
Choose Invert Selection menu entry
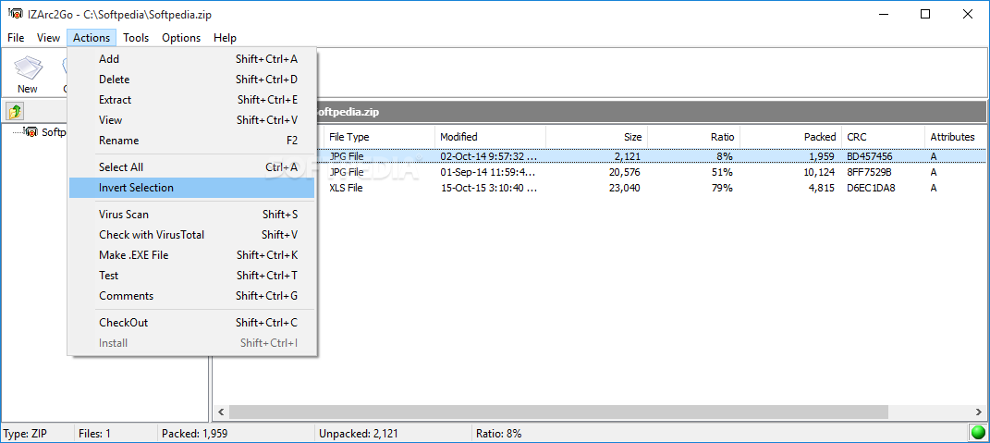(192, 188)
